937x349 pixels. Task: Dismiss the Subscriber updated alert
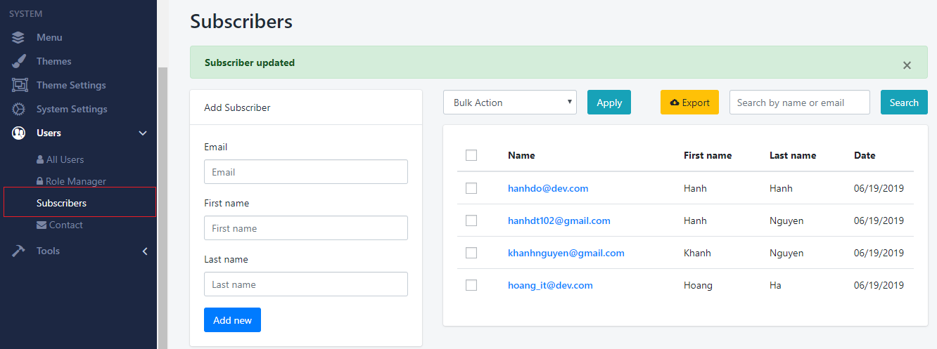click(x=907, y=65)
